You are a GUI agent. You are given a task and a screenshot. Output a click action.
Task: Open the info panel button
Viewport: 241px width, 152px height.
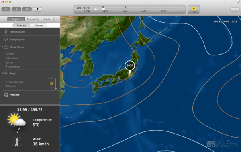(x=235, y=9)
